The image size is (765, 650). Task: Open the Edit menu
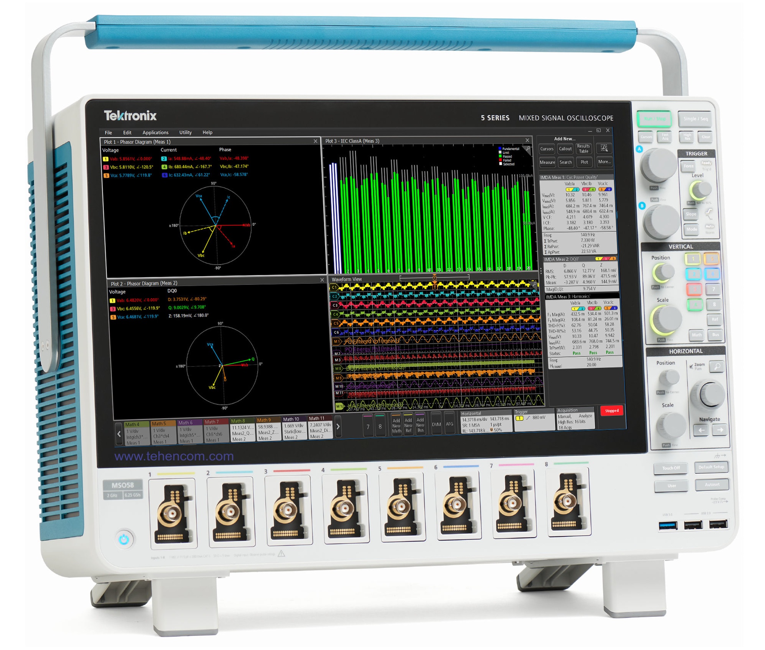127,133
